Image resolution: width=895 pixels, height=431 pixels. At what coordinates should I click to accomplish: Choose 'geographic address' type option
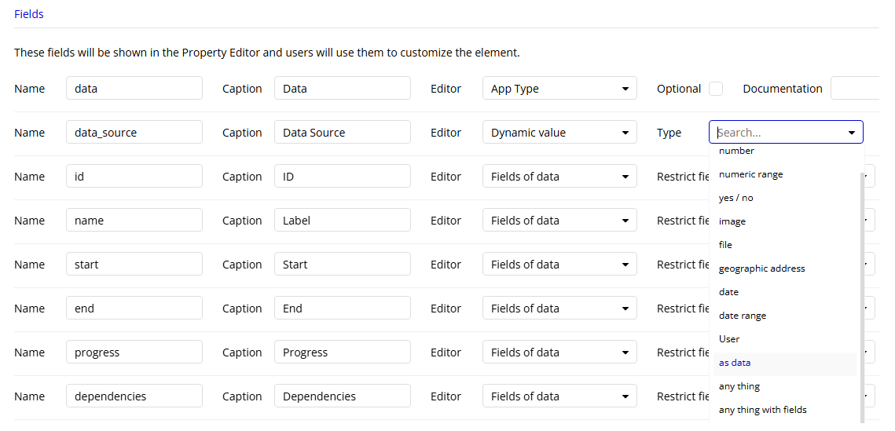[761, 268]
